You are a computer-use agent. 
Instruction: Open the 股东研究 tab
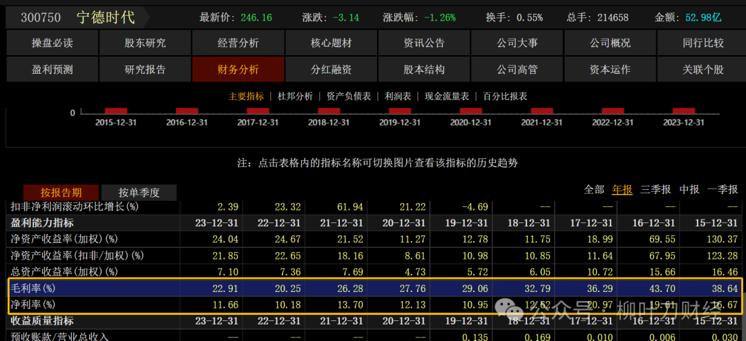[x=145, y=43]
